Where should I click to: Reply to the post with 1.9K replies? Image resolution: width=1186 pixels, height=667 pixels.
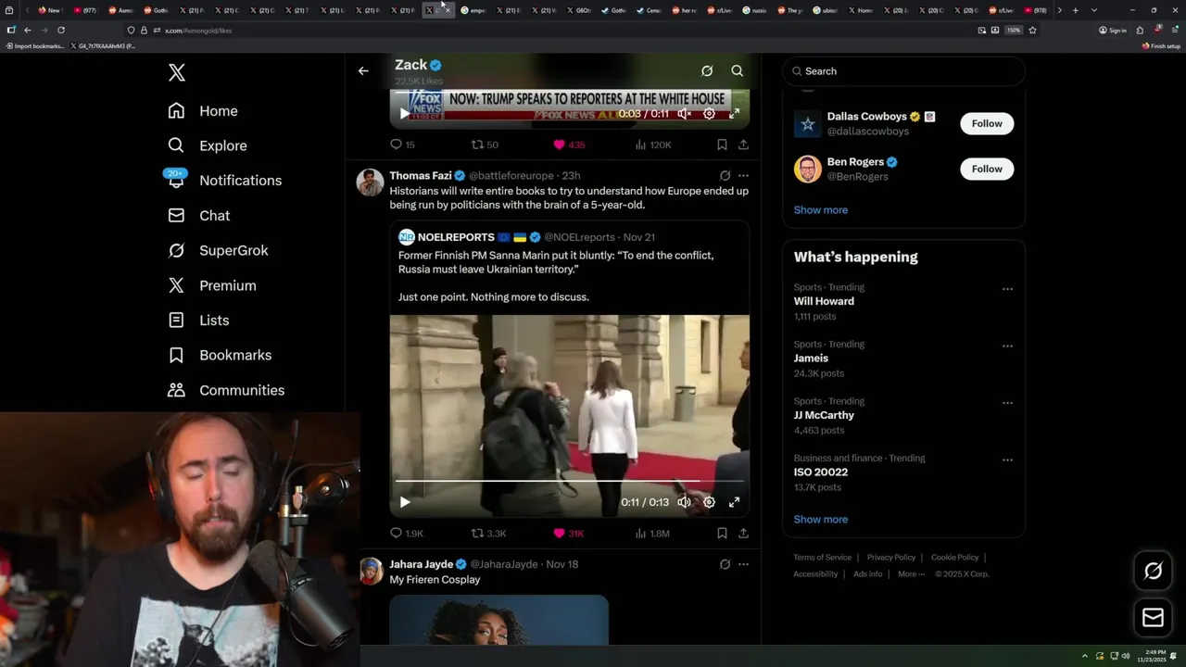[406, 533]
